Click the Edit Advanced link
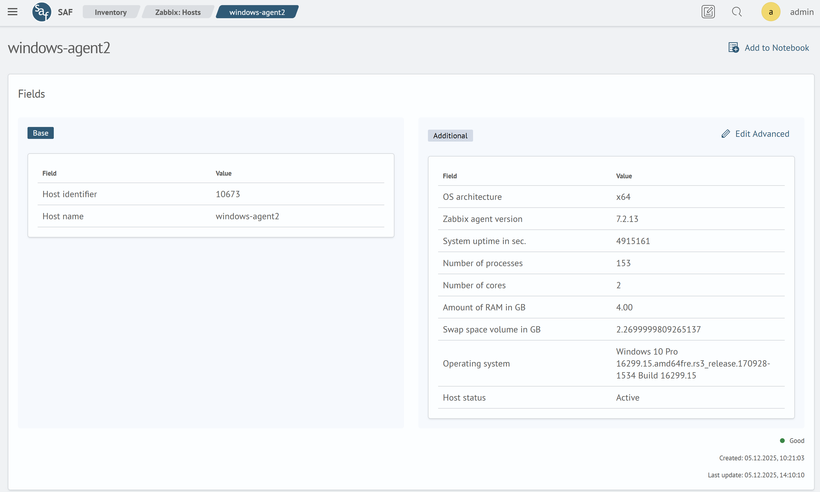The image size is (820, 492). coord(762,134)
